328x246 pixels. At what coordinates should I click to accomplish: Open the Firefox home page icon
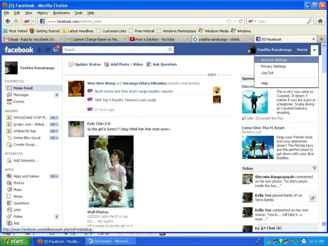pos(320,21)
